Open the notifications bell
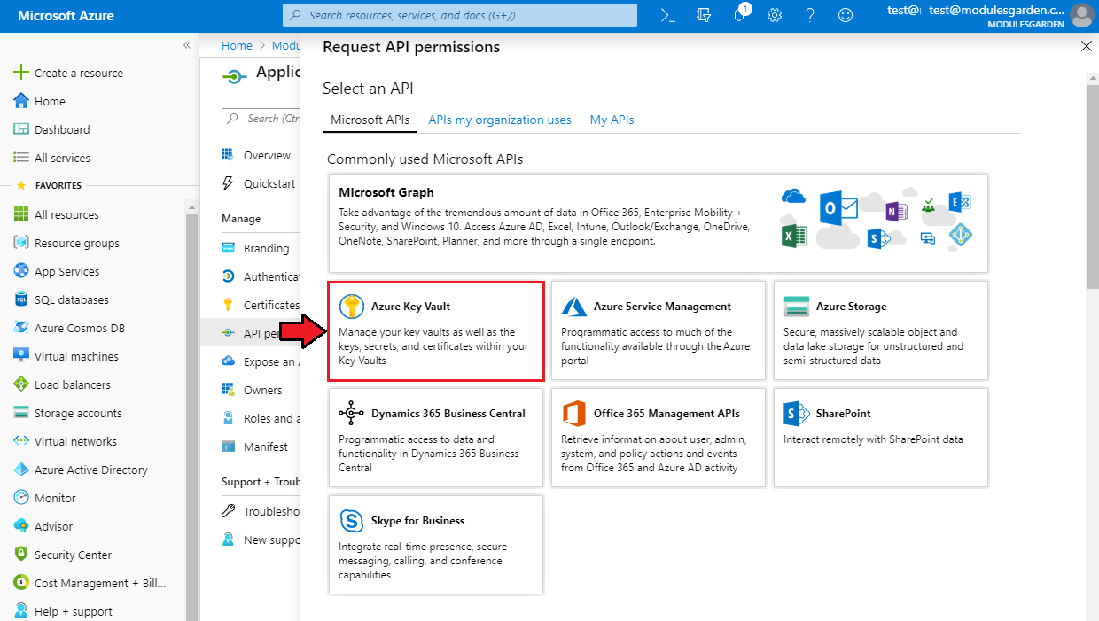Image resolution: width=1099 pixels, height=621 pixels. pos(740,15)
